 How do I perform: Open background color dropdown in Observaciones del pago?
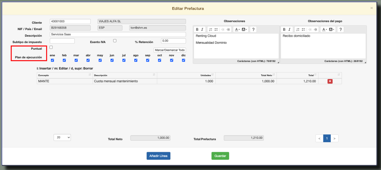[x=332, y=29]
